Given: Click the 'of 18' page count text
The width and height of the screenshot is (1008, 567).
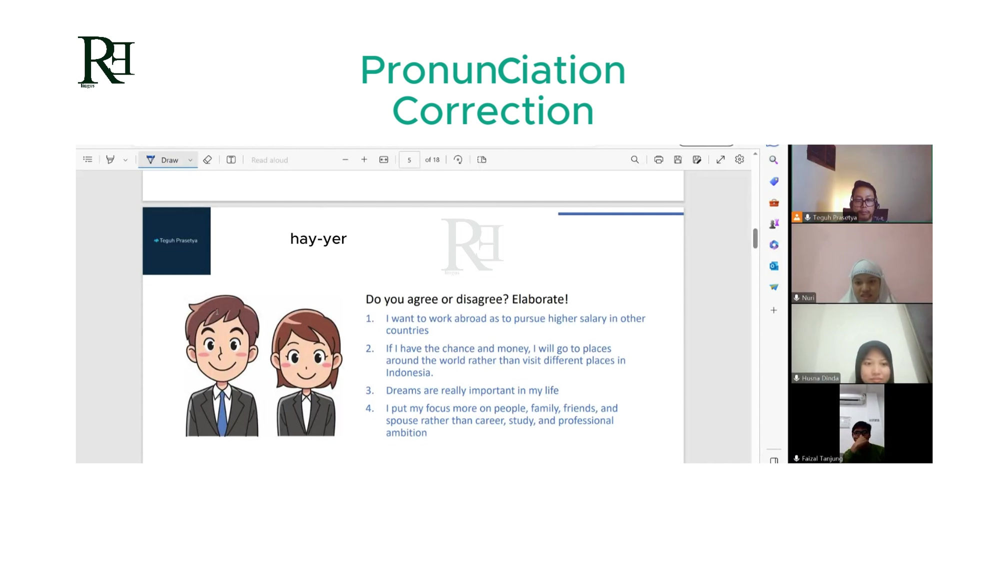Looking at the screenshot, I should click(432, 160).
